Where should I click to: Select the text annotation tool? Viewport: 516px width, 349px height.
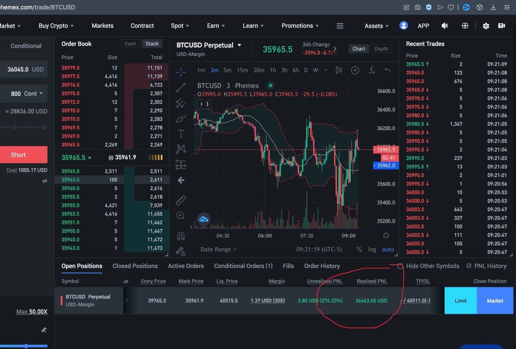tap(181, 134)
